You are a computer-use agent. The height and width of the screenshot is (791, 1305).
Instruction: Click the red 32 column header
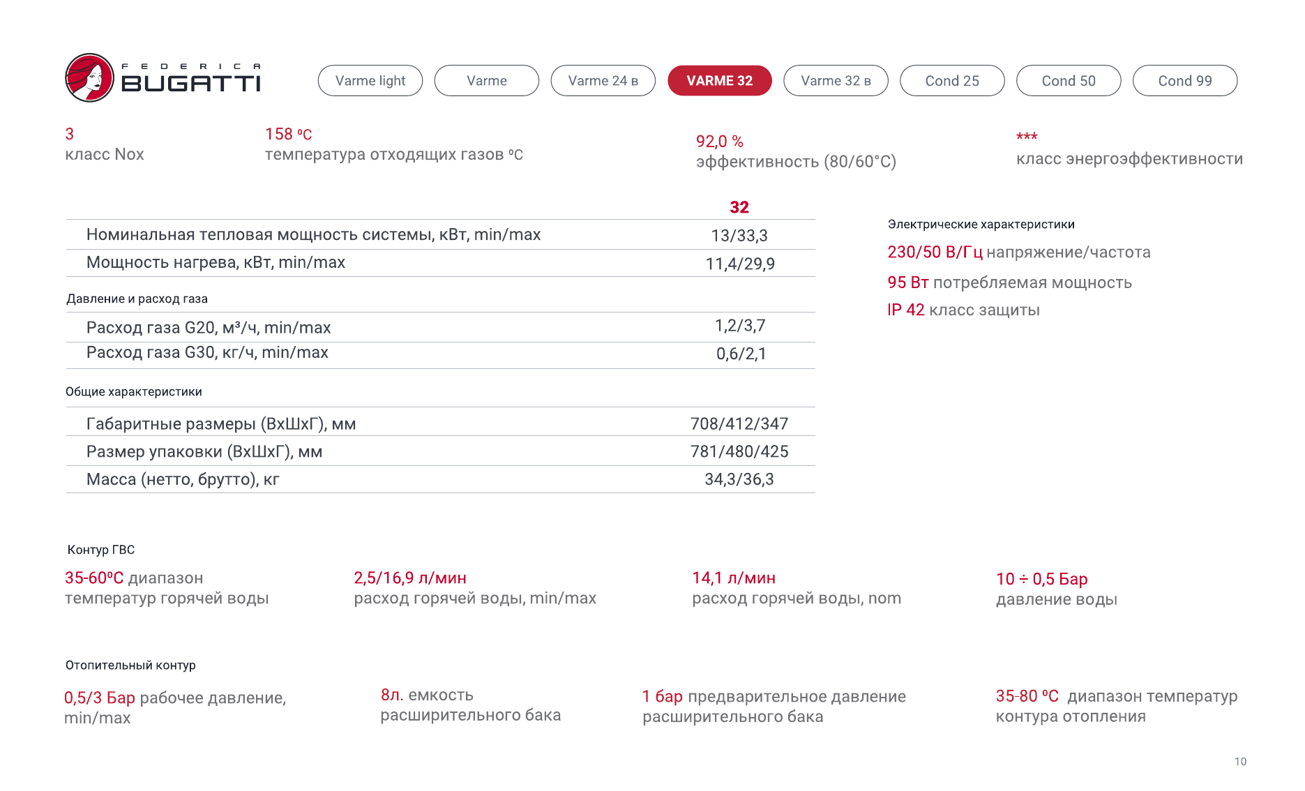[739, 207]
